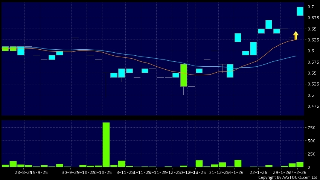Click the yellow up arrow signal marker
320x180 pixels.
(296, 35)
